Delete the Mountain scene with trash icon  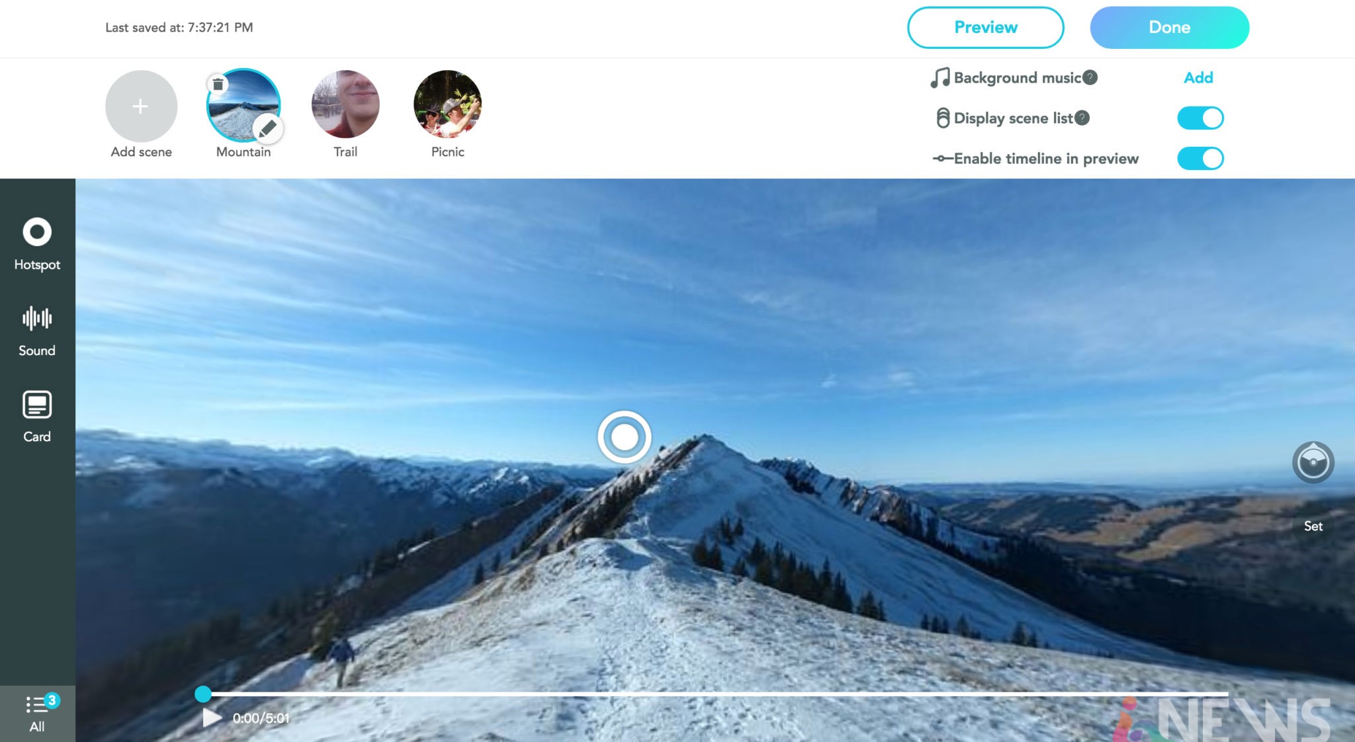[x=218, y=84]
